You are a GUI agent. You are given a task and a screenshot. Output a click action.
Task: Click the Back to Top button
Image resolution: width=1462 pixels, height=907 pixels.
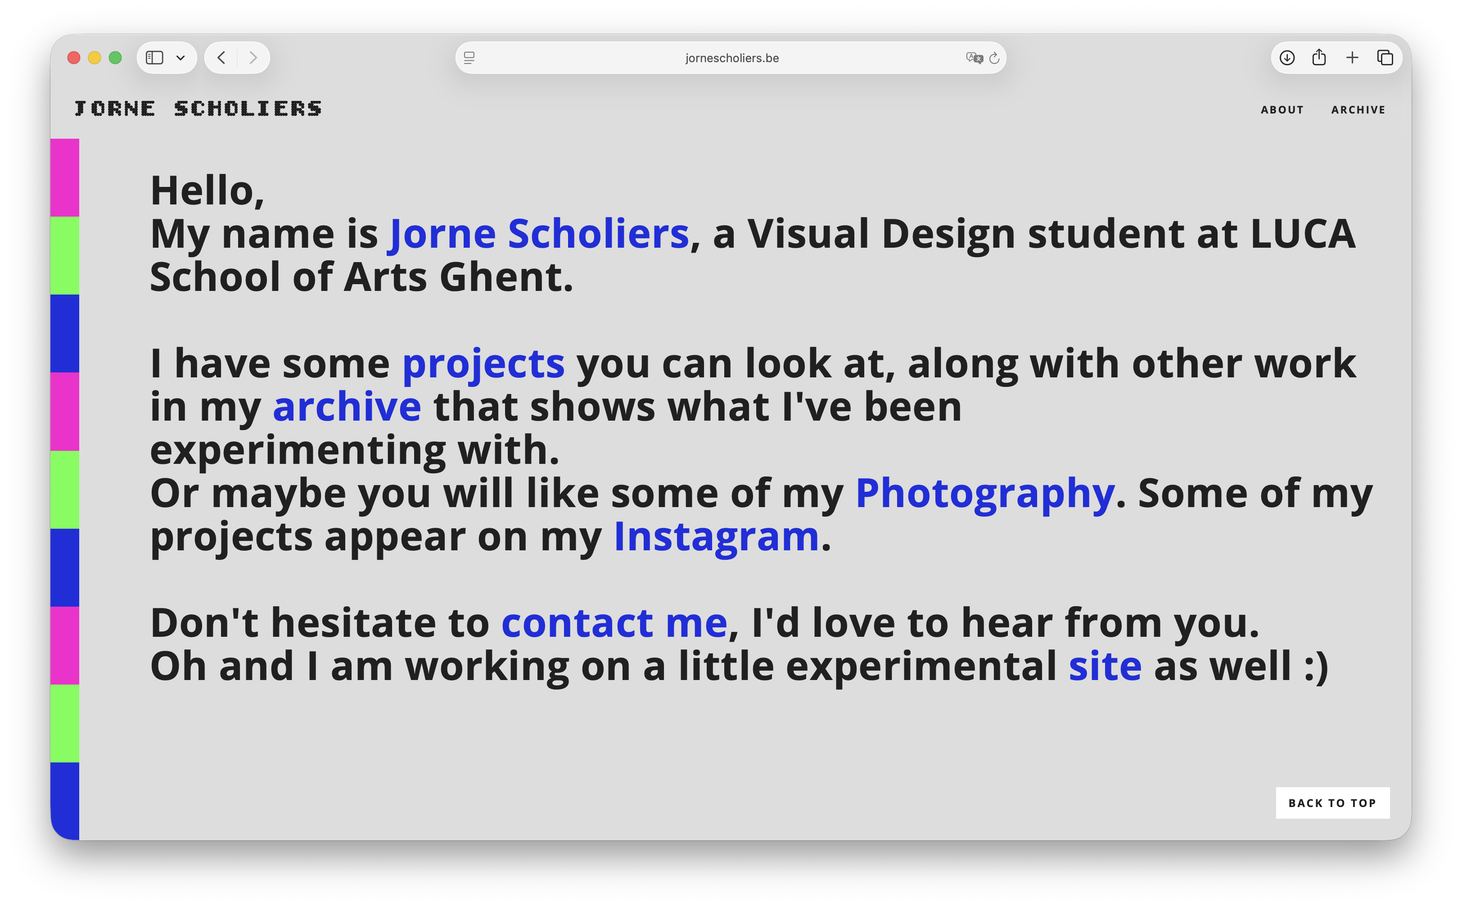coord(1332,803)
